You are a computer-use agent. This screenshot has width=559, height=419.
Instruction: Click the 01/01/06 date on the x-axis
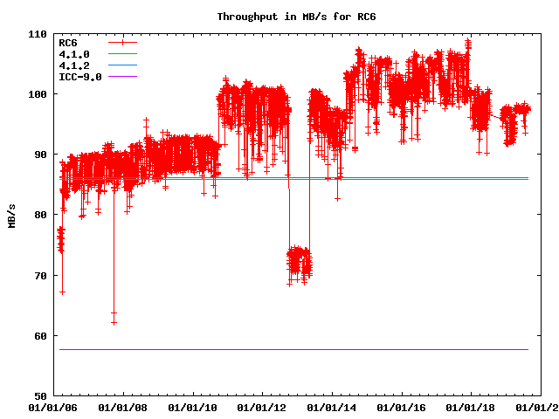coord(53,407)
